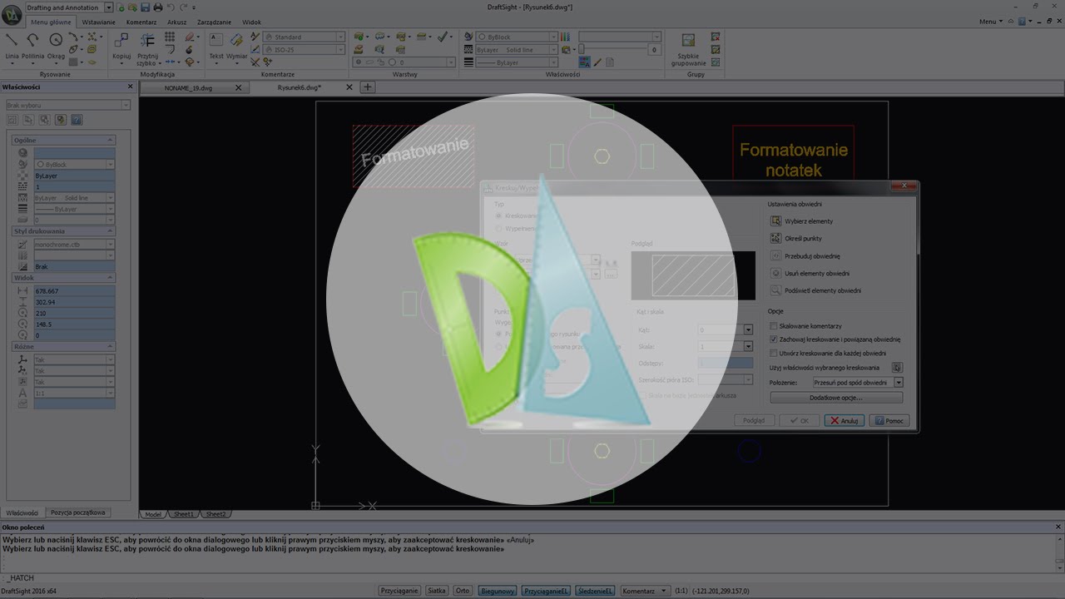Click the Undo arrow in quick access bar
This screenshot has height=599, width=1065.
(x=171, y=7)
